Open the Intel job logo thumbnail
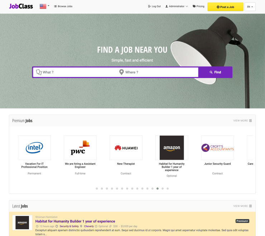265x236 pixels. coord(34,148)
